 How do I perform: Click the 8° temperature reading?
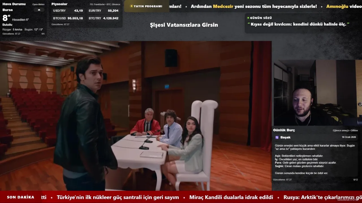[x=7, y=18]
